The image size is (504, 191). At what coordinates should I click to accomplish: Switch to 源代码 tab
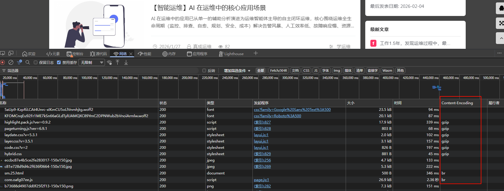tap(98, 54)
